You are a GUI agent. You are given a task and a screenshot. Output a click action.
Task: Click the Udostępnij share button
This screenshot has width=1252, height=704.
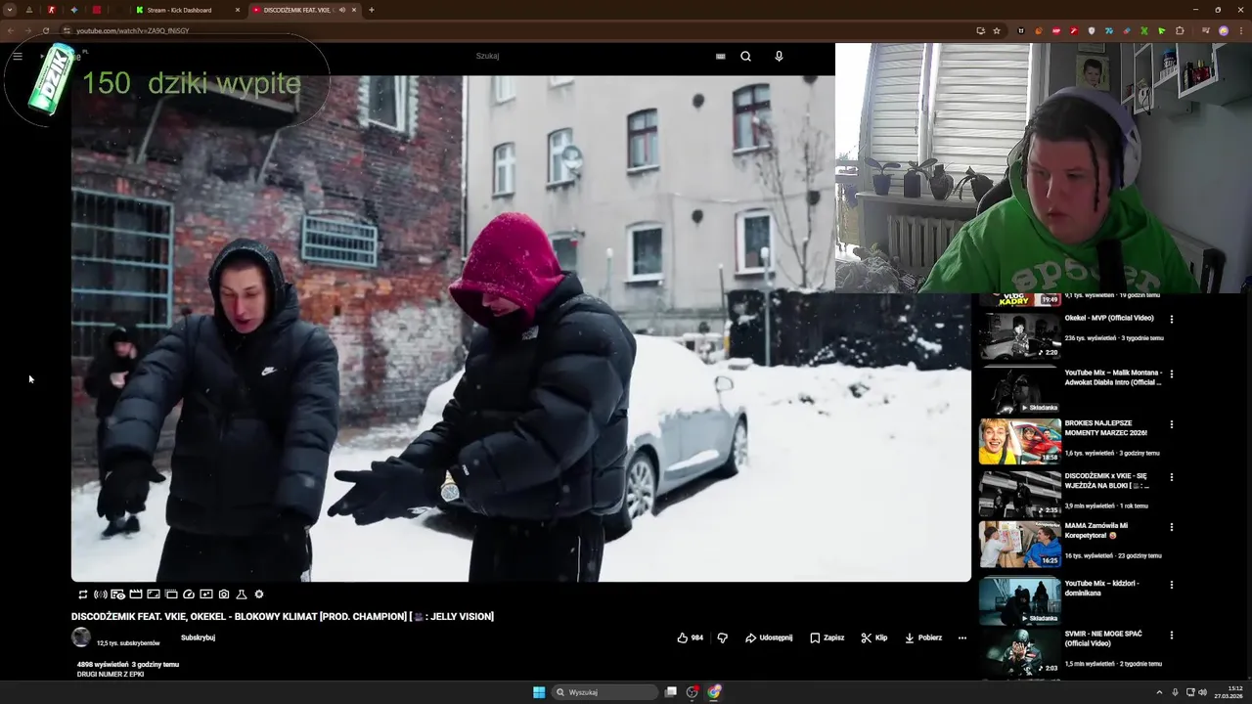[x=769, y=638]
